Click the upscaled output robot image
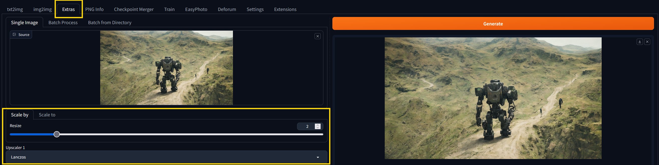The height and width of the screenshot is (165, 659). (493, 98)
